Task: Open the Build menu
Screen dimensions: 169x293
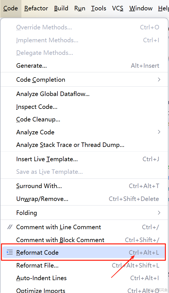Action: tap(61, 8)
